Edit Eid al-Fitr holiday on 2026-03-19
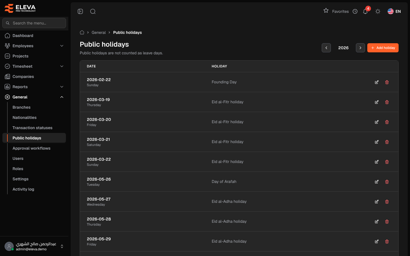 pos(377,102)
